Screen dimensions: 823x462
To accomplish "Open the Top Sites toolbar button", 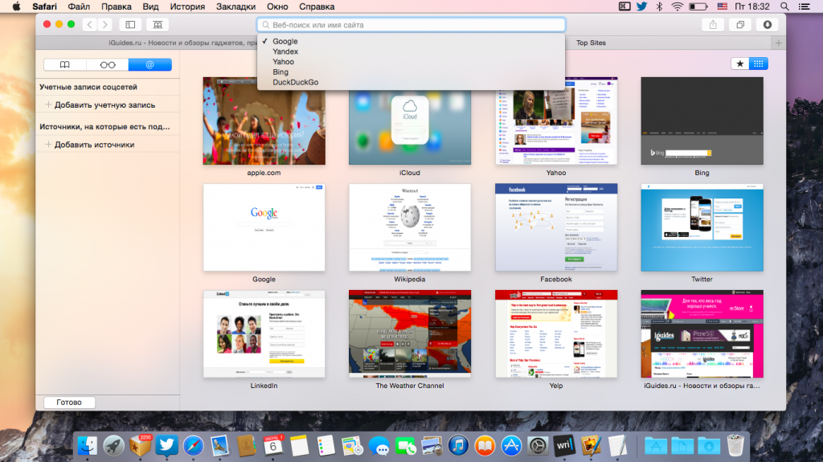I will click(158, 25).
